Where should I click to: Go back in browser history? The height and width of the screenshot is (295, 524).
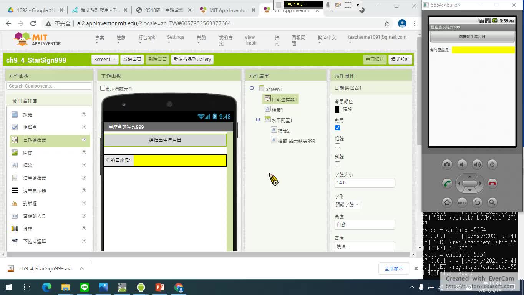(x=8, y=23)
